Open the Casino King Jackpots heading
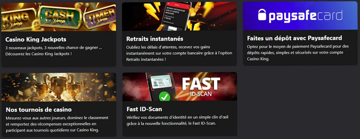Screen dimensions: 360x139 (36, 39)
